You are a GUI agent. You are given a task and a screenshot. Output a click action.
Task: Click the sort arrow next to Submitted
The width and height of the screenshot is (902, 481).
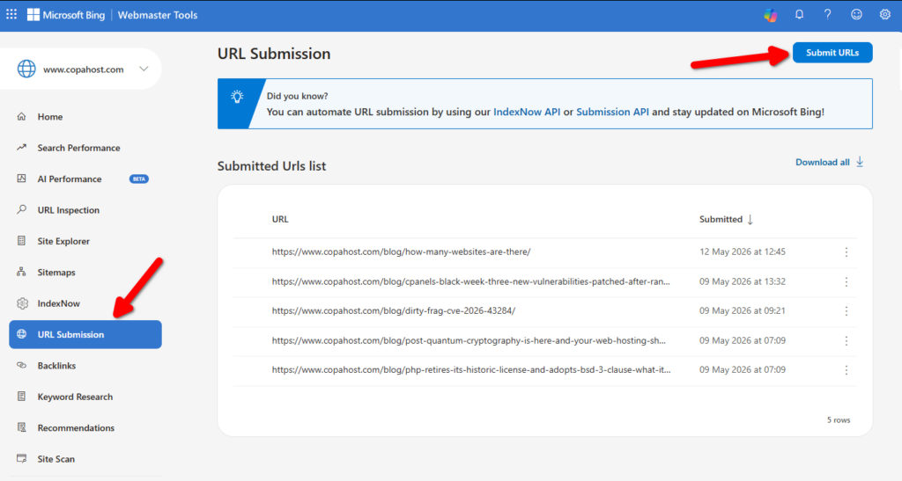click(750, 219)
